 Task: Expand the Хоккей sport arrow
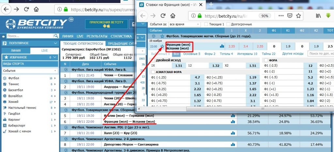(55, 102)
